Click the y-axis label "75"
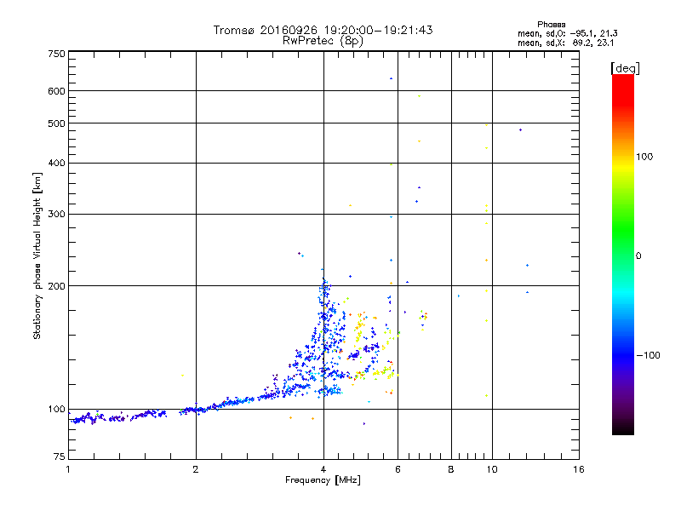The image size is (681, 511). [x=59, y=456]
